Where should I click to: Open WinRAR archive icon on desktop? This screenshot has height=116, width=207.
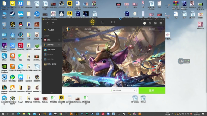click(x=176, y=5)
